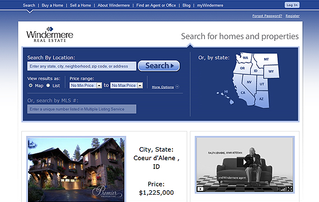This screenshot has height=202, width=319.
Task: Open the No Min Price dropdown
Action: (86, 86)
